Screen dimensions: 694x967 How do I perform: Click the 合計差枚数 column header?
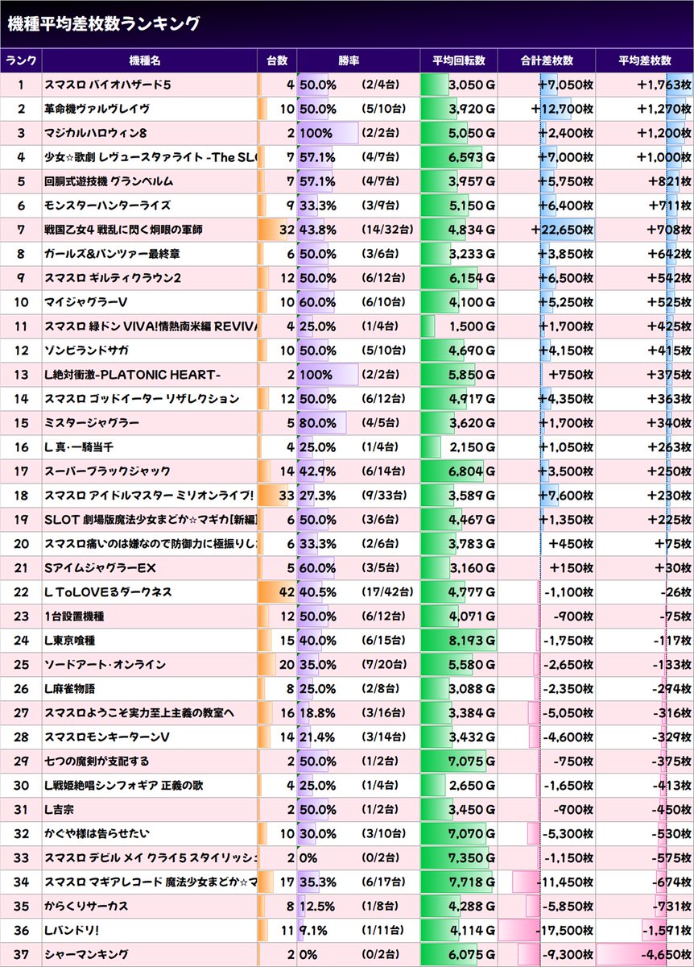pos(547,61)
